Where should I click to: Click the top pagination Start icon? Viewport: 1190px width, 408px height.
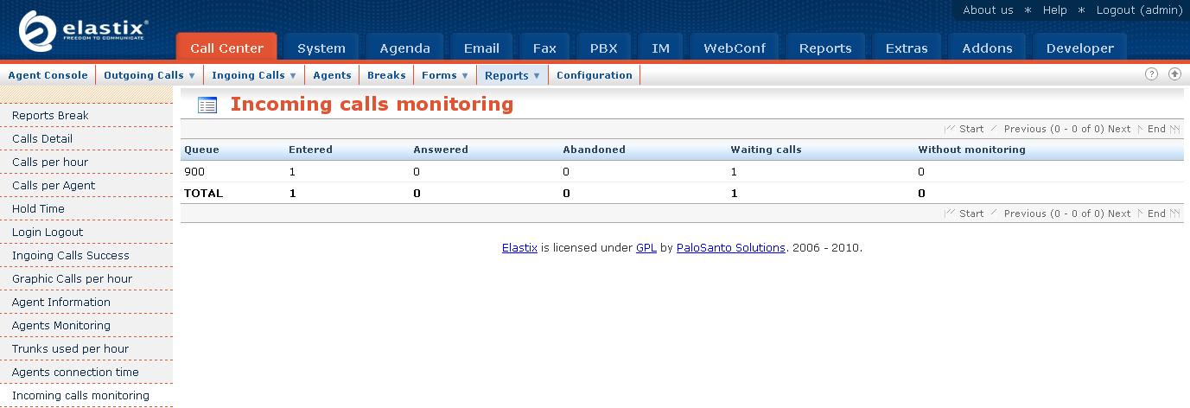pos(950,129)
